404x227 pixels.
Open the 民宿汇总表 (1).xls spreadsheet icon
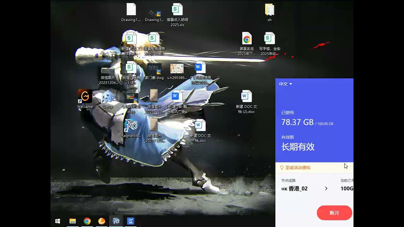(x=131, y=67)
